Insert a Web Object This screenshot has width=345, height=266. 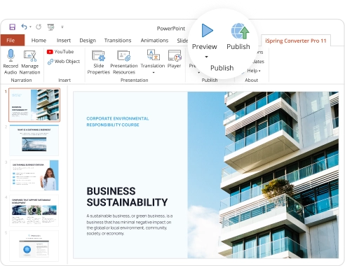pos(64,62)
